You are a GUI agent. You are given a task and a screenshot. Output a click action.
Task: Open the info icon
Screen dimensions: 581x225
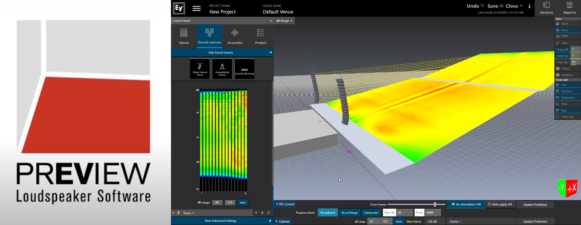(529, 6)
